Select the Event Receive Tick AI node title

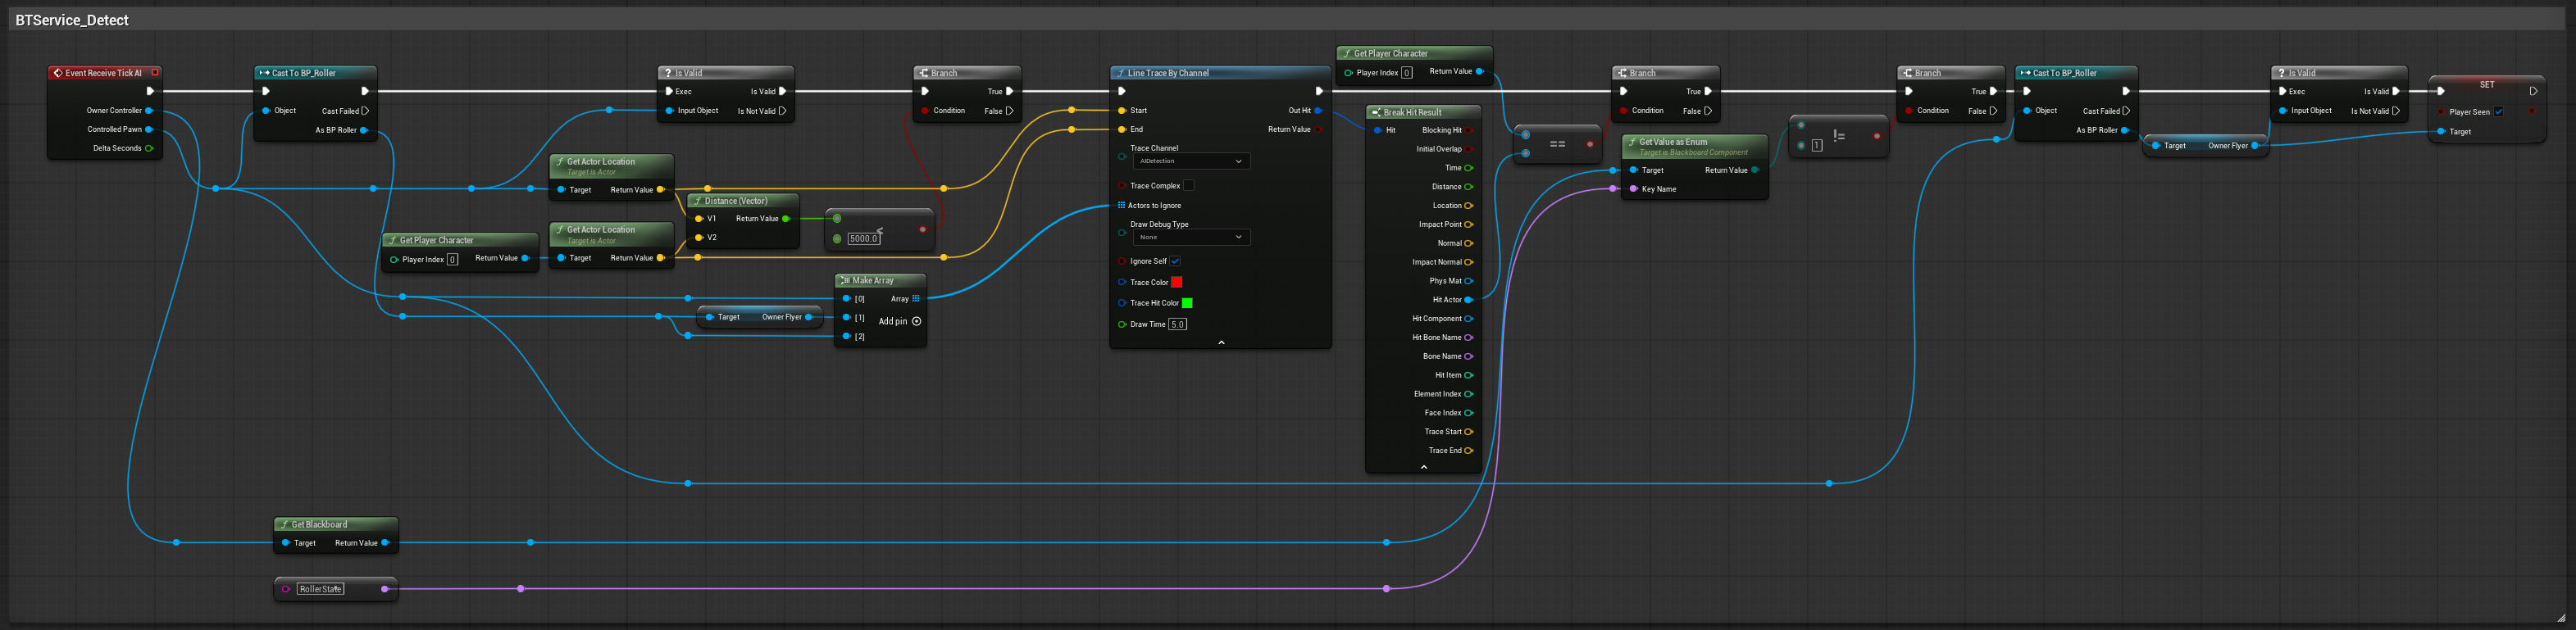coord(104,73)
